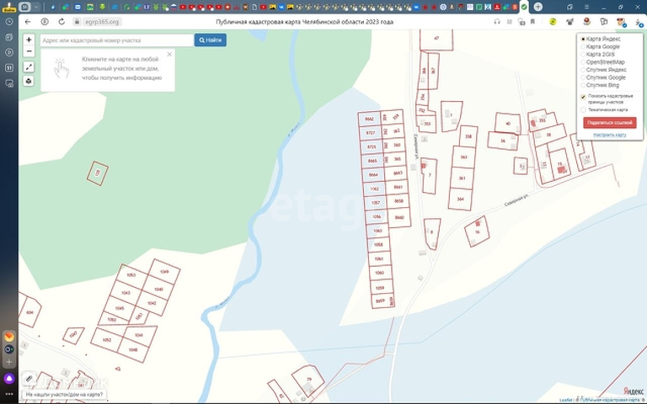Open new browser tab with plus button
The height and width of the screenshot is (404, 647).
[537, 7]
